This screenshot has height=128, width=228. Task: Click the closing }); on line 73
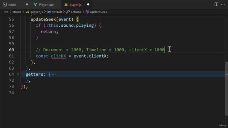24,86
